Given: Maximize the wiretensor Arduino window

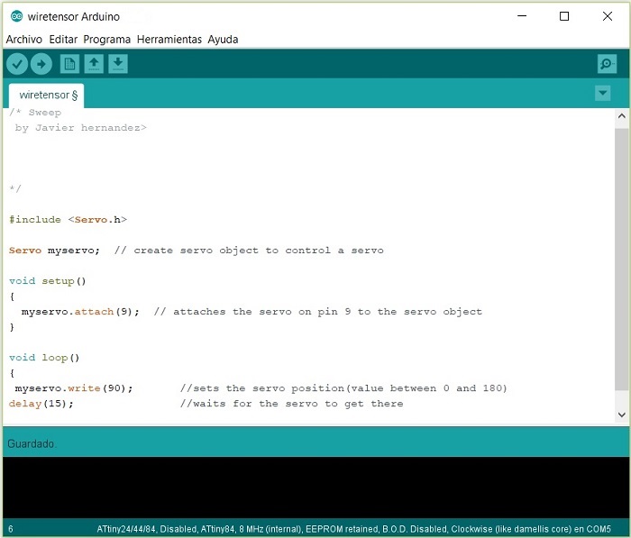Looking at the screenshot, I should click(564, 16).
